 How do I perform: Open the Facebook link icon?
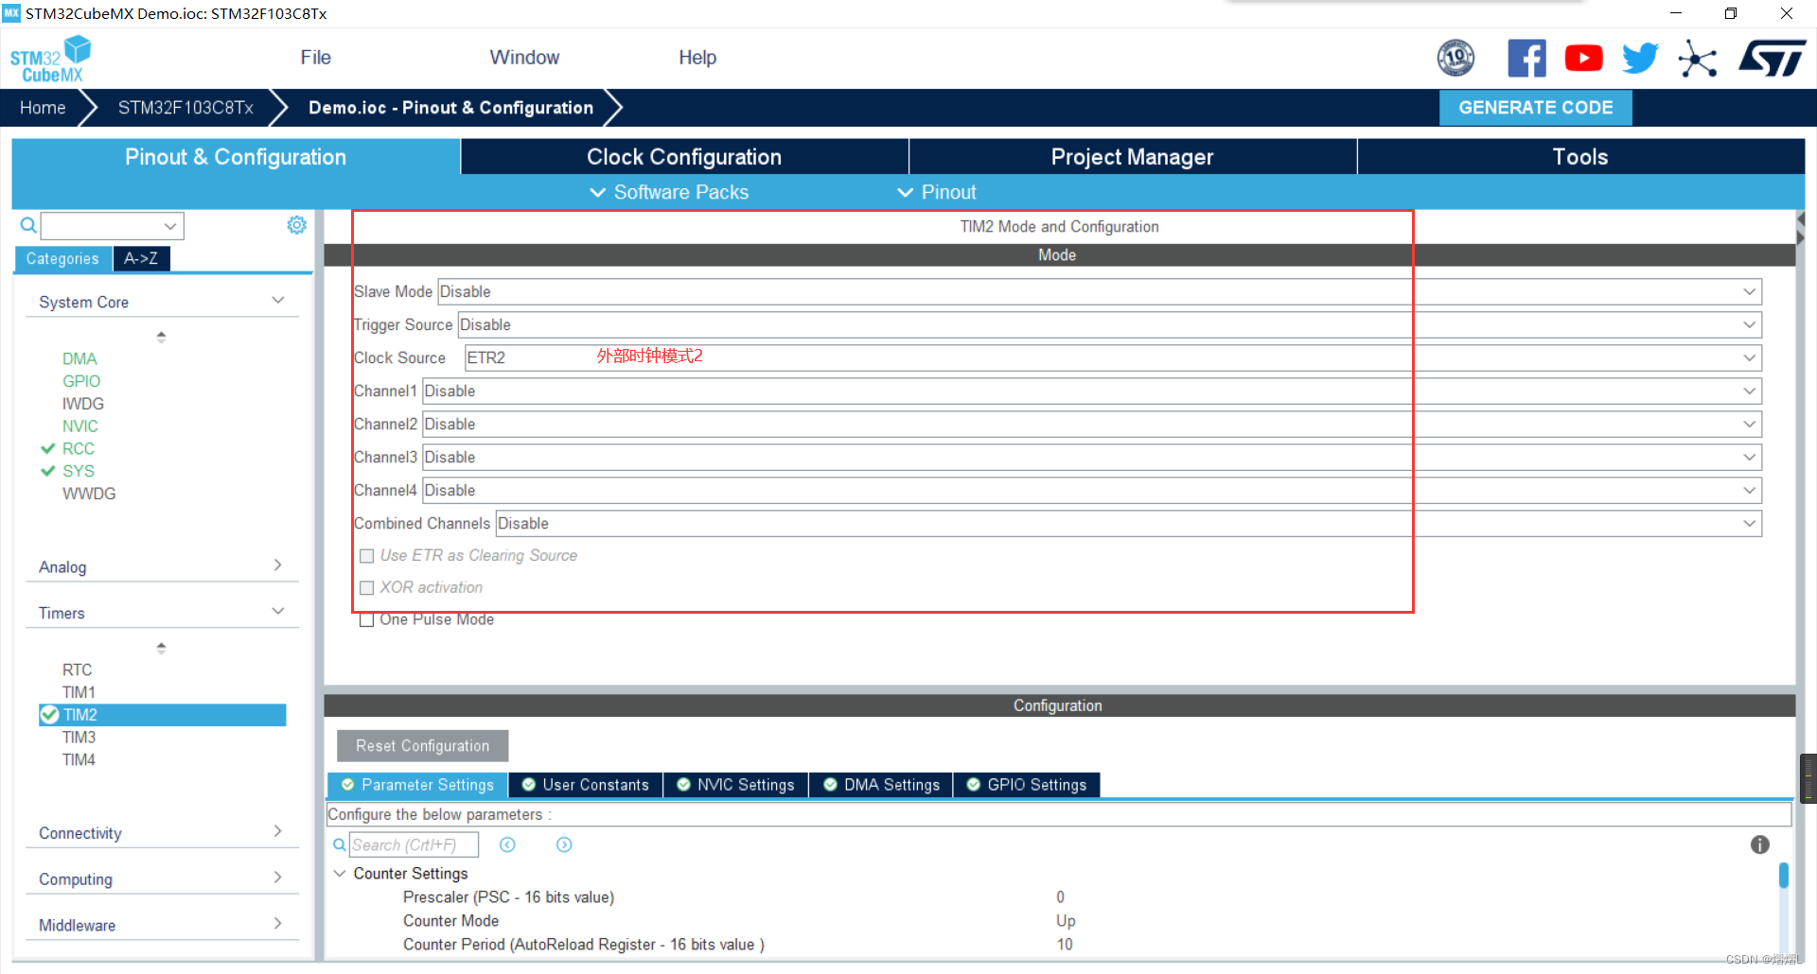pyautogui.click(x=1526, y=59)
